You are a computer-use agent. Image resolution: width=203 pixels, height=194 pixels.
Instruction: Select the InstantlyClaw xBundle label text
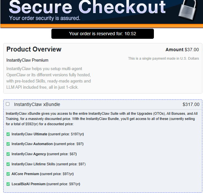(37, 104)
